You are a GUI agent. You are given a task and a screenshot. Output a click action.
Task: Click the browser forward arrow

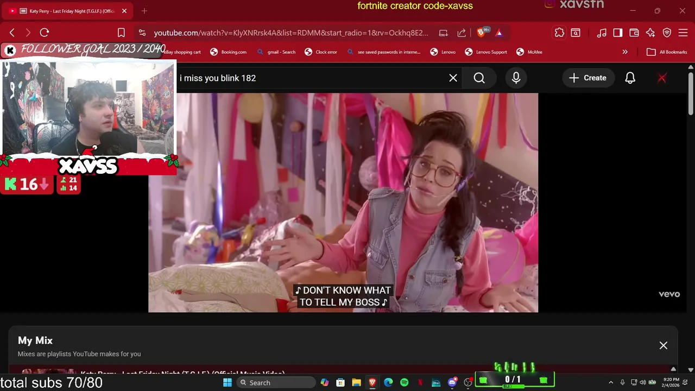(28, 33)
